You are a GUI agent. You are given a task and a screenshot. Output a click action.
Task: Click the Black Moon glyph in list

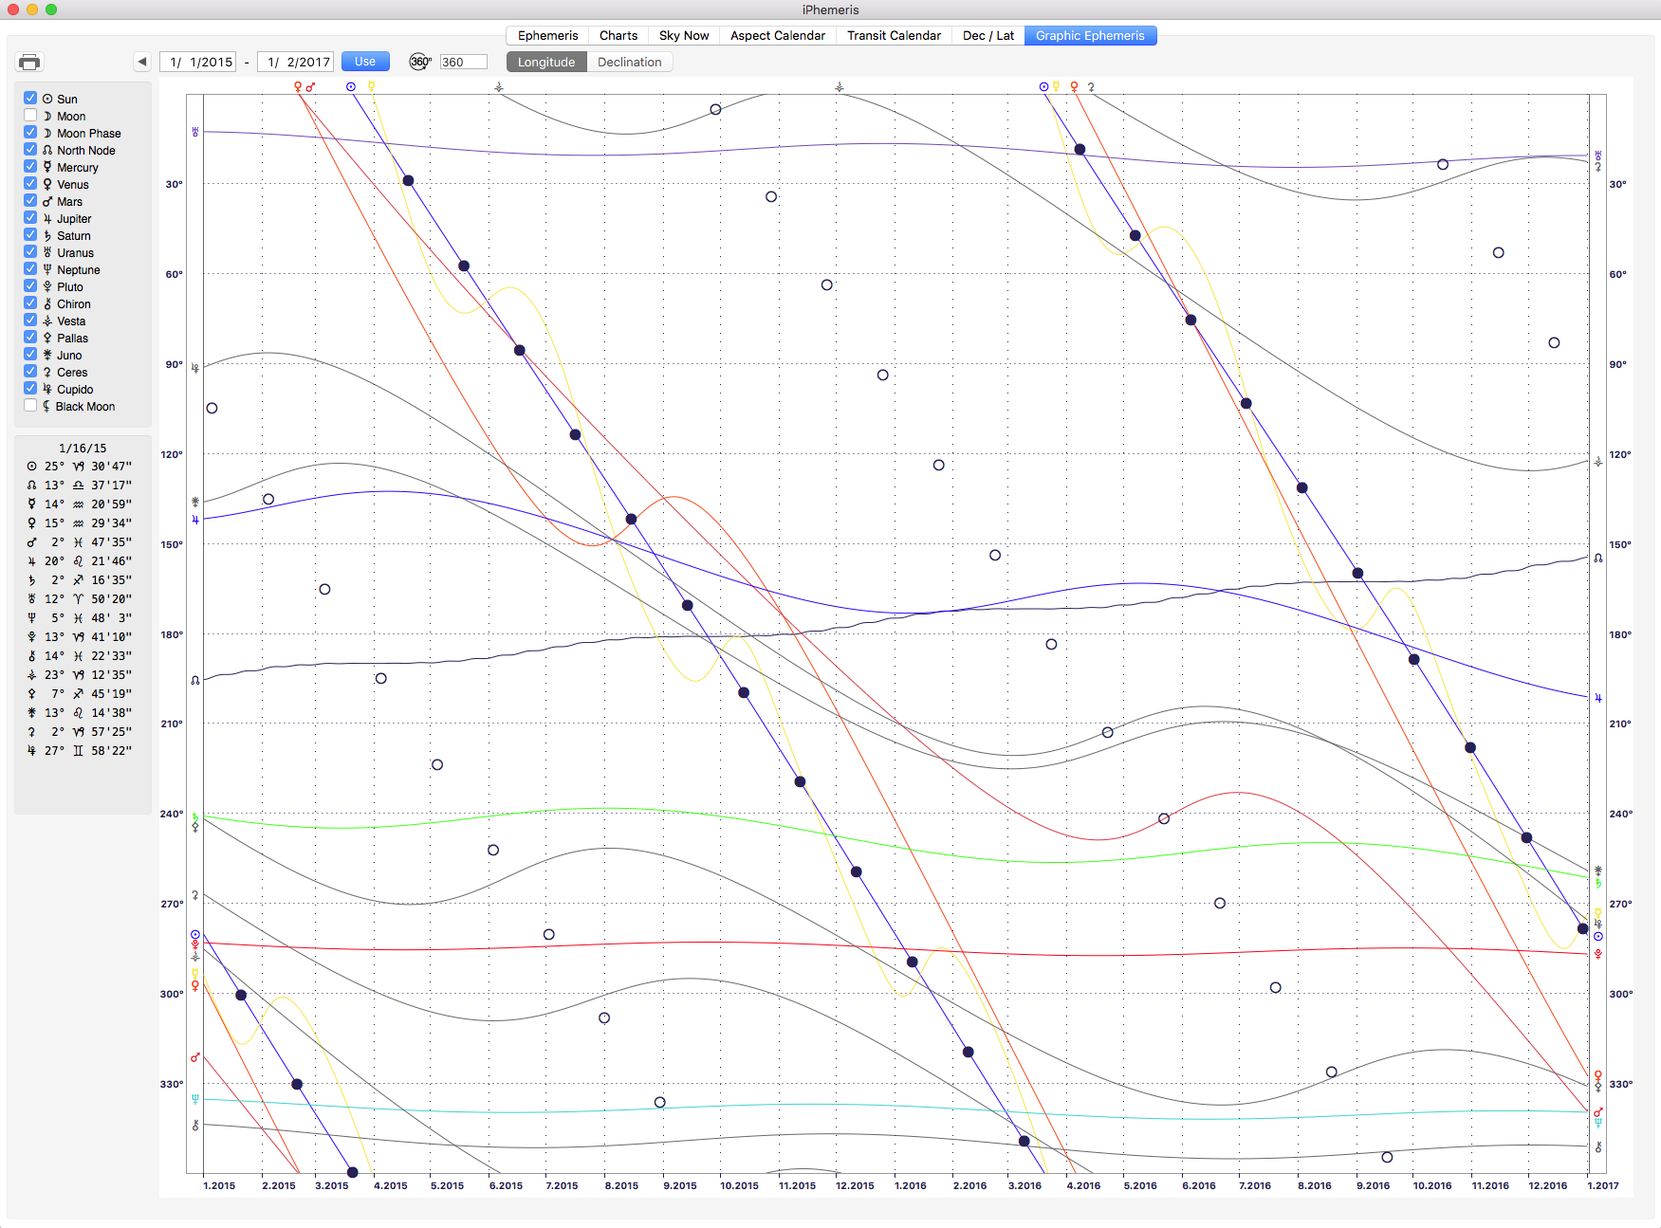click(46, 406)
